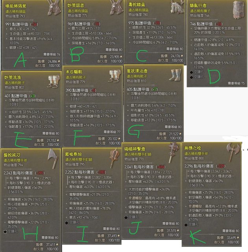Click the helmet icon on item B tooltip
This screenshot has height=252, width=248.
[117, 7]
